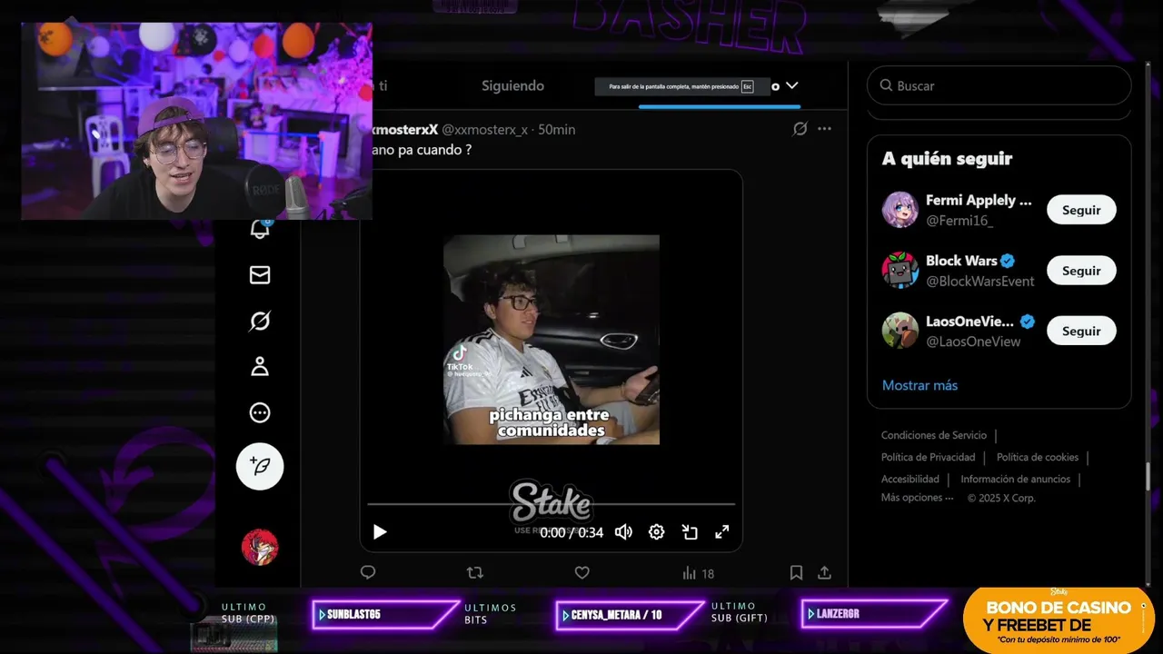Open More options circle icon in sidebar
1163x654 pixels.
point(260,412)
